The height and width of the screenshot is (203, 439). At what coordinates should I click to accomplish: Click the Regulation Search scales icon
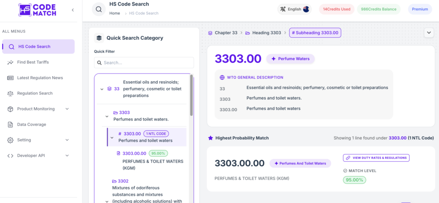click(10, 94)
